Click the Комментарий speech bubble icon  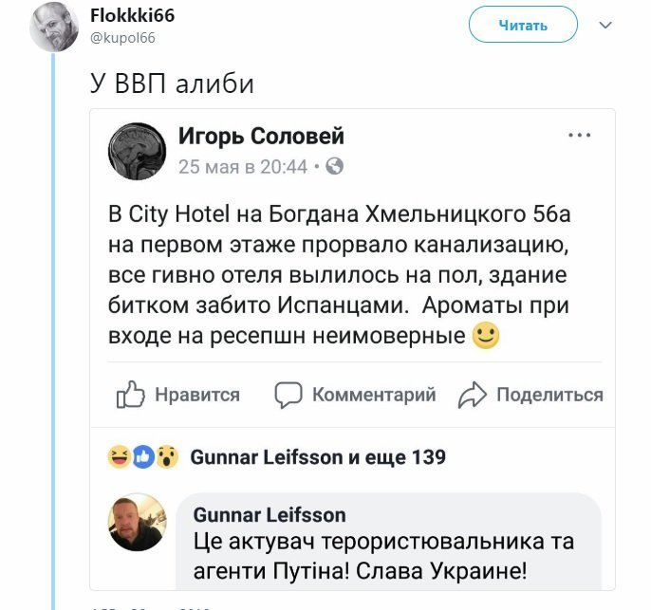(288, 395)
